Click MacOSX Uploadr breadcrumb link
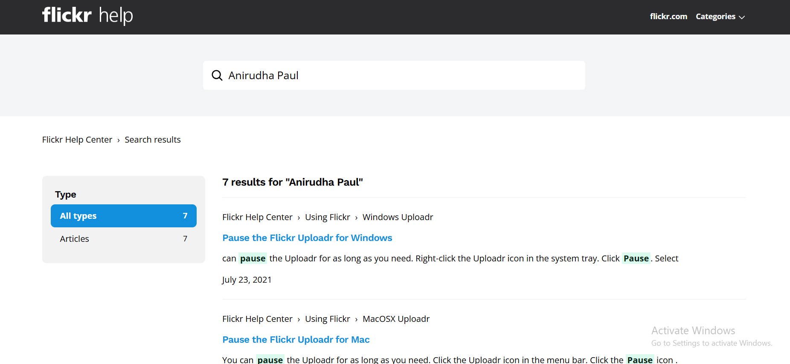The height and width of the screenshot is (364, 790). [396, 319]
